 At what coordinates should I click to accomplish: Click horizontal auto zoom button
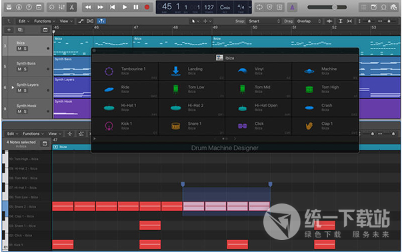click(x=349, y=21)
